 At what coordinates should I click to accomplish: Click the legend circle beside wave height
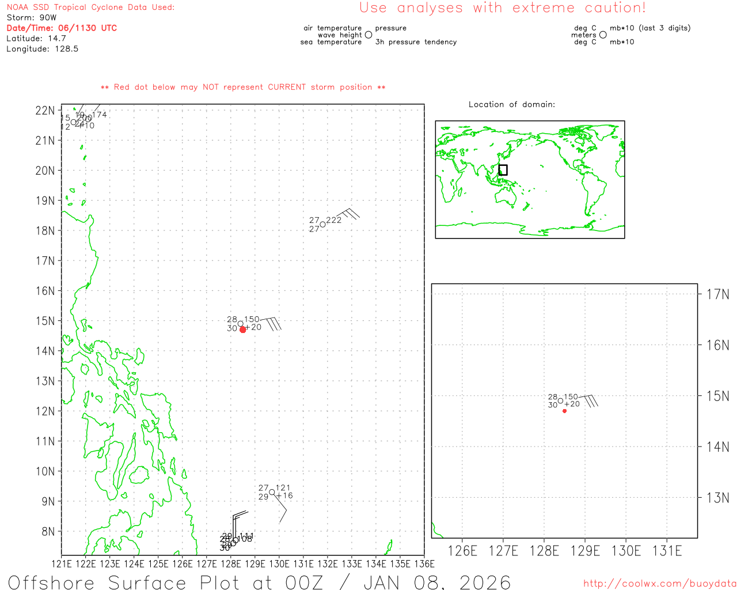tap(368, 35)
